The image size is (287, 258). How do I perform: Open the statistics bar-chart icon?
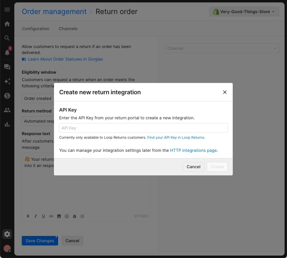point(7,124)
